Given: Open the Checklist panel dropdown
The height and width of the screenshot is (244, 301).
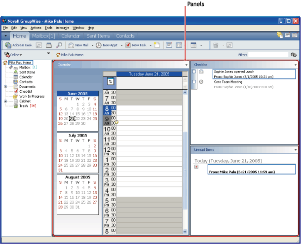Looking at the screenshot, I should tap(296, 65).
